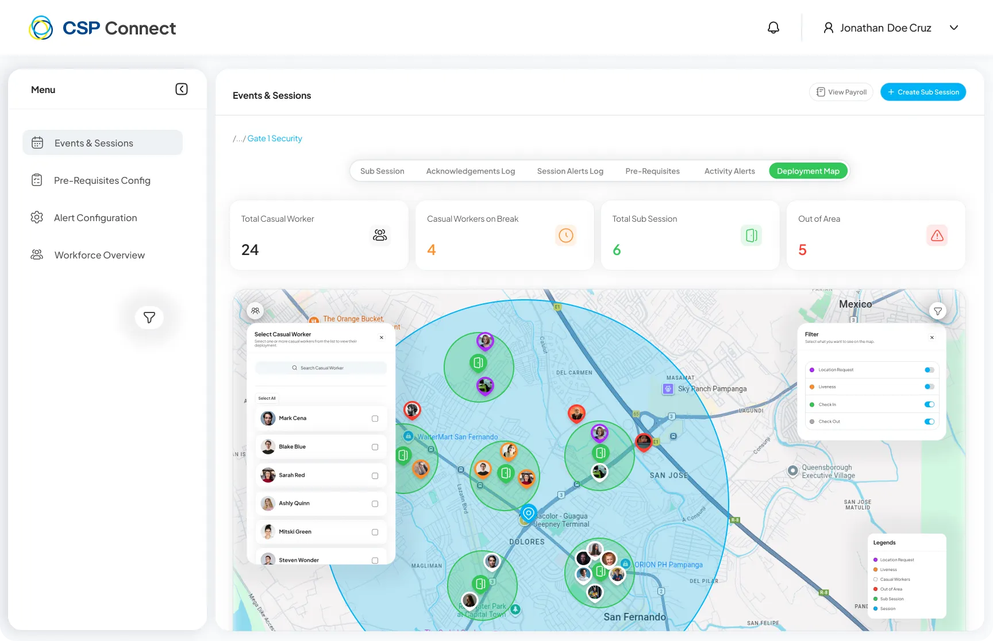Image resolution: width=993 pixels, height=641 pixels.
Task: Click the purple Location Request legend dot
Action: [875, 560]
